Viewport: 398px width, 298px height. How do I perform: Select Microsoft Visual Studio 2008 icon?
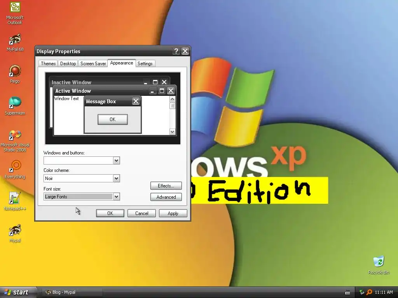[15, 141]
